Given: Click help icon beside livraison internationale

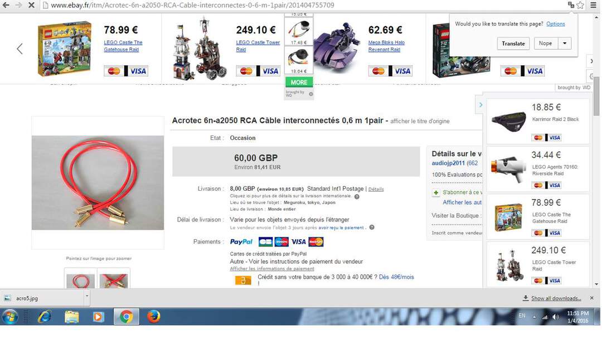Looking at the screenshot, I should pos(357,197).
